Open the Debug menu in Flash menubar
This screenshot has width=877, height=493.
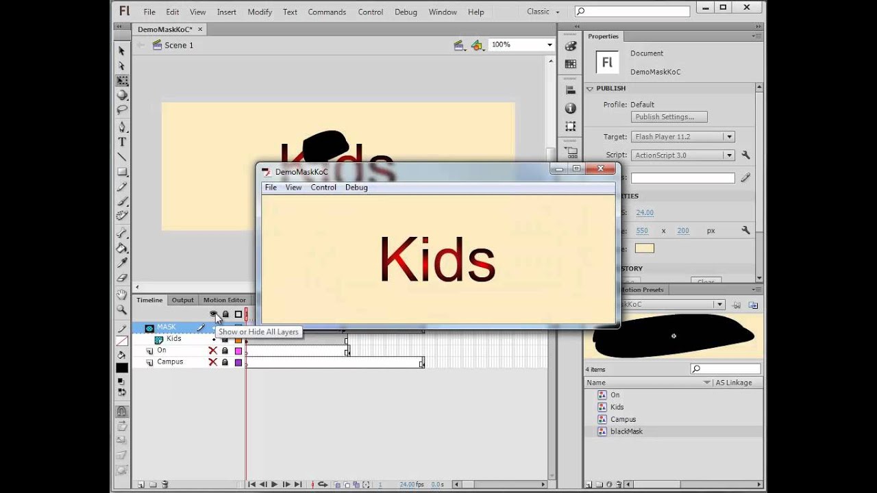406,12
